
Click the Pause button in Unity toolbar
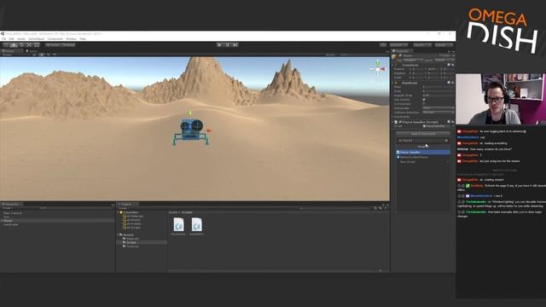tap(228, 45)
